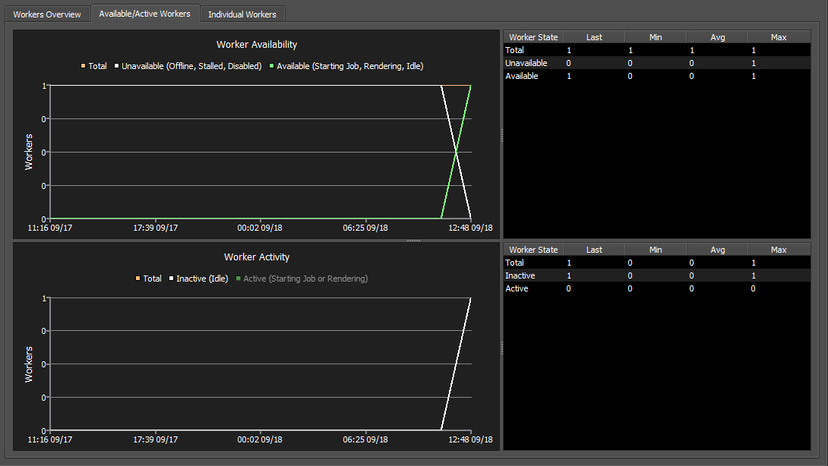Open the Individual Workers tab
Viewport: 828px width, 466px height.
[242, 14]
